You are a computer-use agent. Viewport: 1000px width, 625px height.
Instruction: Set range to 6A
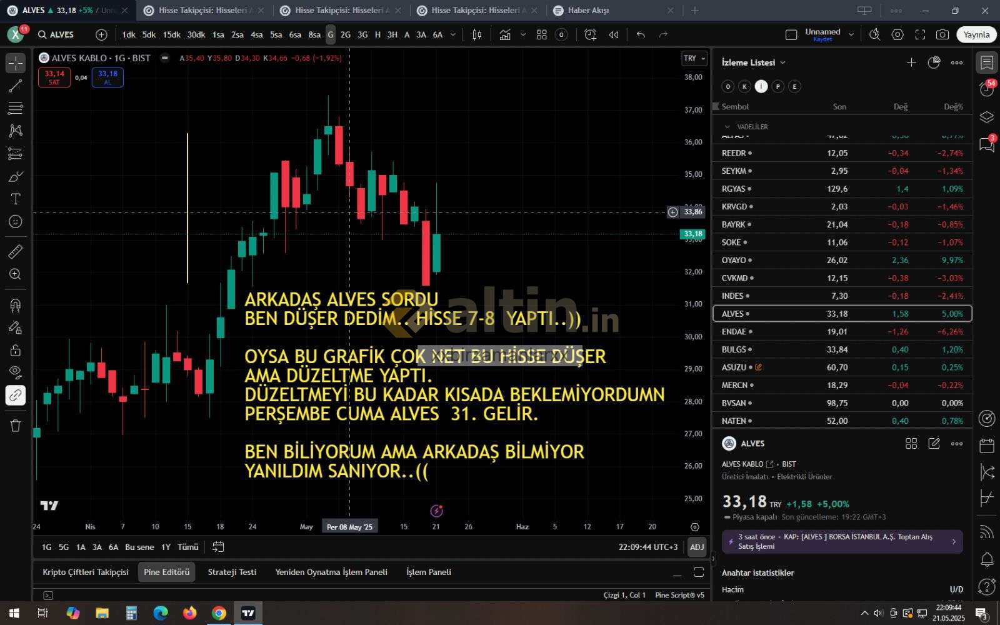(113, 547)
